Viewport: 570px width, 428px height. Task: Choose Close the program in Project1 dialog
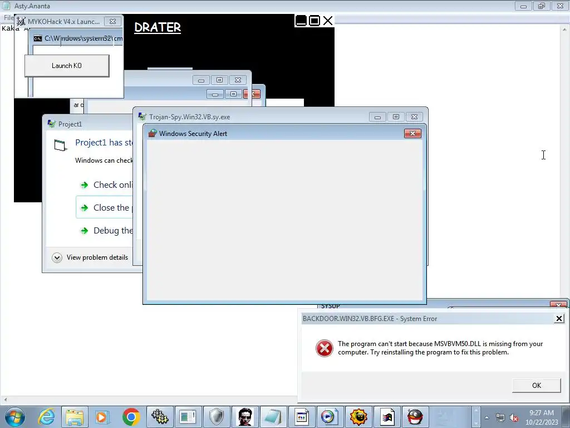point(105,207)
